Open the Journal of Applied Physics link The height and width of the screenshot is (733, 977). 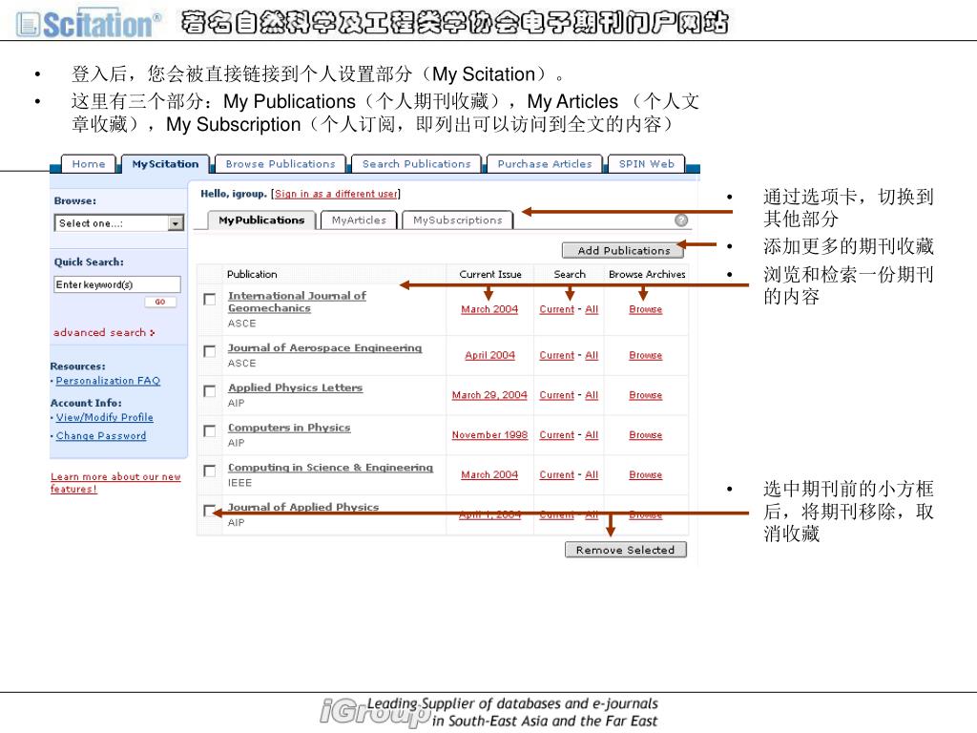point(302,507)
